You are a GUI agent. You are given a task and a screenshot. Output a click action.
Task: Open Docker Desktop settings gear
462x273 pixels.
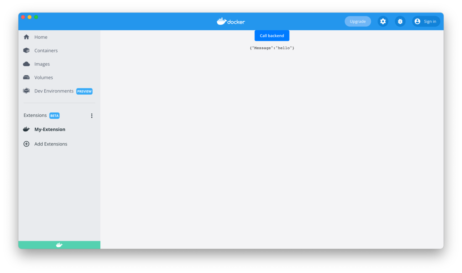click(383, 21)
